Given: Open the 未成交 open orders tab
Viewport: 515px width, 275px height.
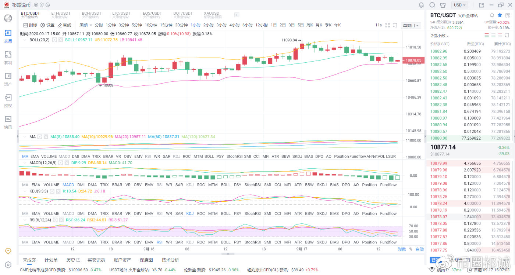Looking at the screenshot, I should pos(29,260).
